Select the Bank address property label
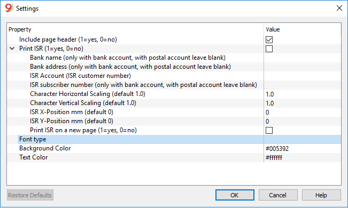348x208 pixels. 130,67
